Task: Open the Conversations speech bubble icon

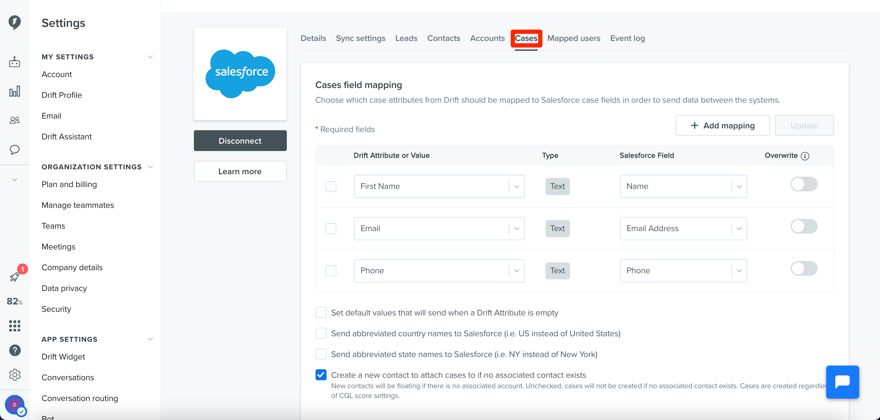Action: pos(14,149)
